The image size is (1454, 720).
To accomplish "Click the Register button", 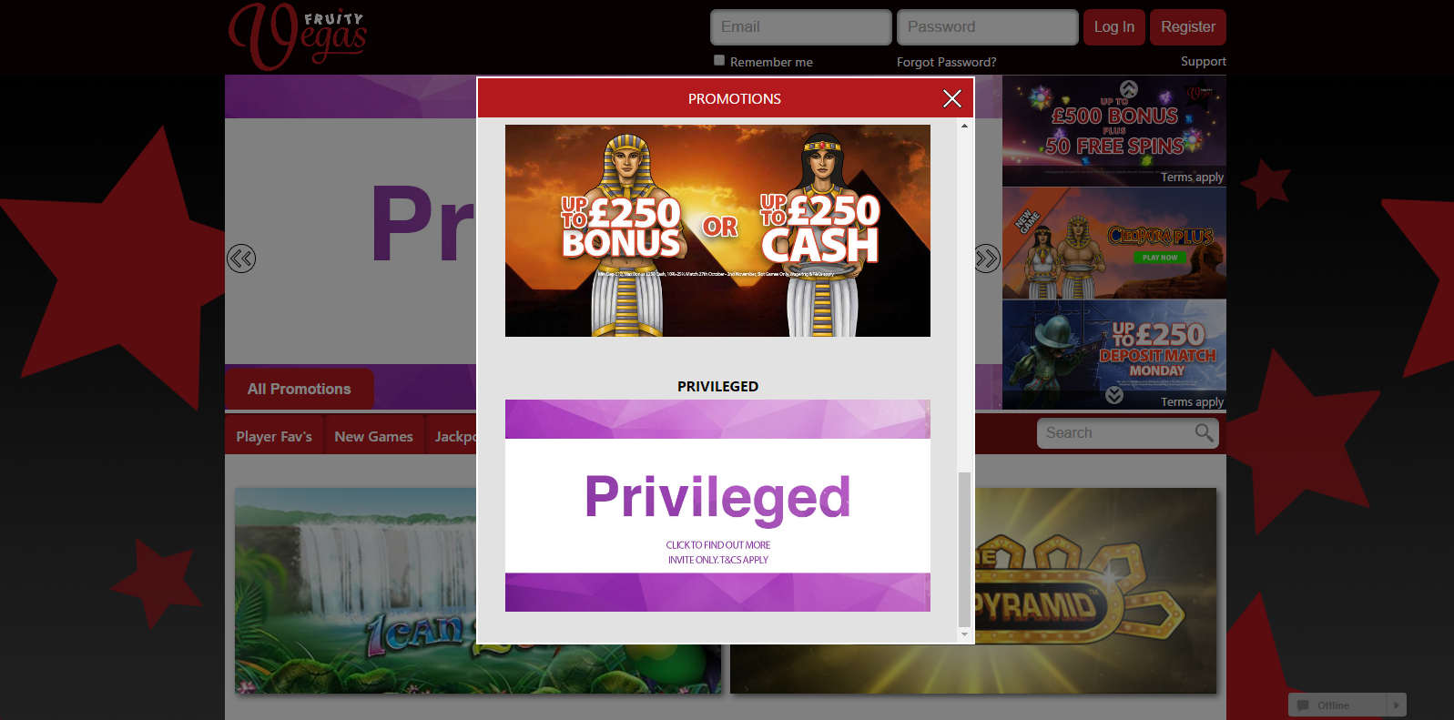I will [1188, 27].
